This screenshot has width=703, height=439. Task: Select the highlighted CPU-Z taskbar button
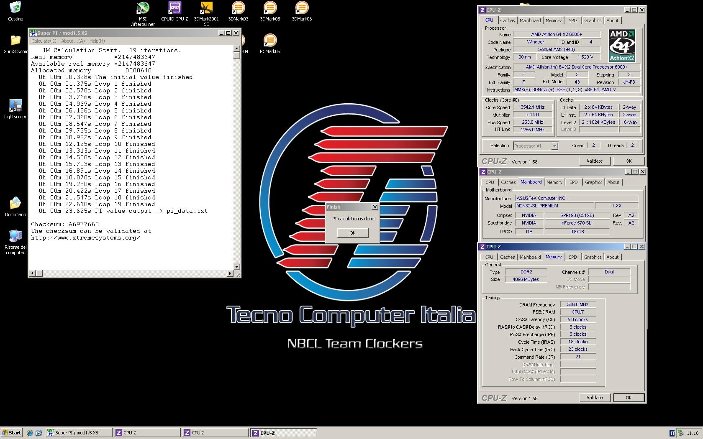click(283, 433)
